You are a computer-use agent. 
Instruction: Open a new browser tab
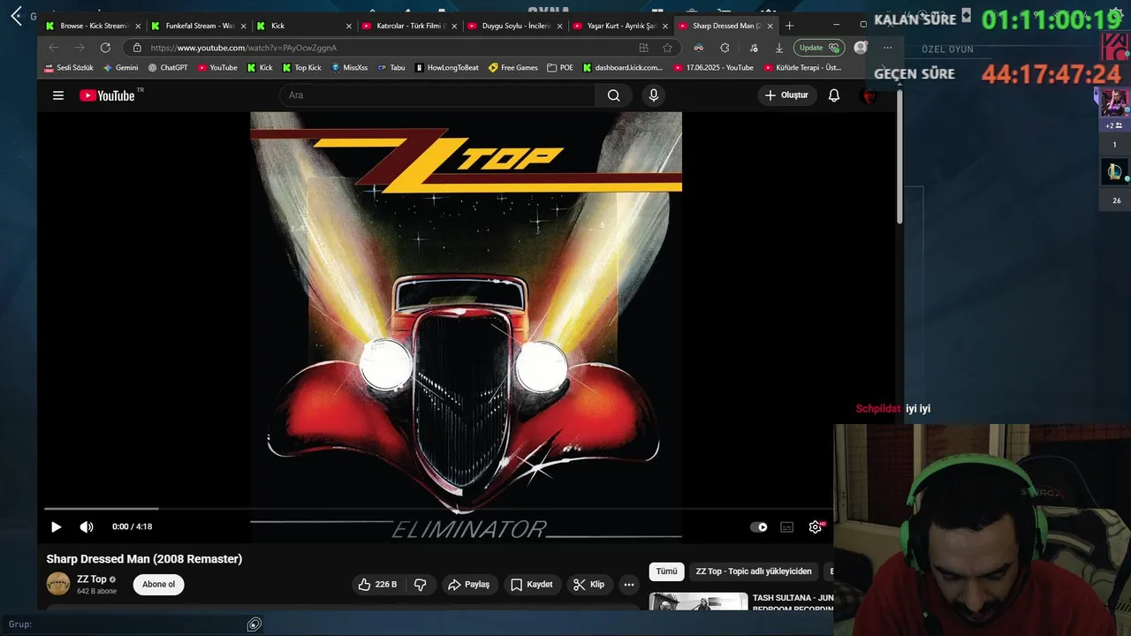pos(789,26)
